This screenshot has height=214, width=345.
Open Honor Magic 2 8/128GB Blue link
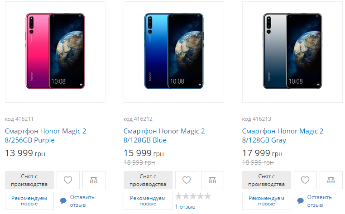coord(164,136)
